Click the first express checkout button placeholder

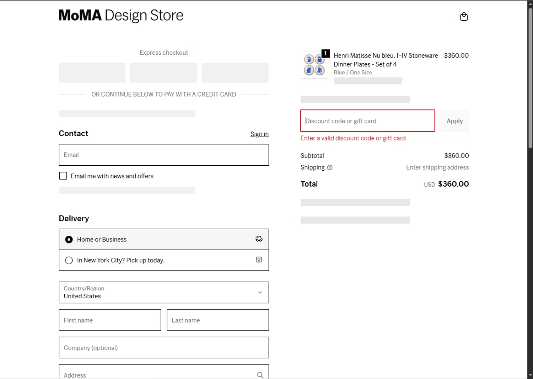click(x=92, y=73)
